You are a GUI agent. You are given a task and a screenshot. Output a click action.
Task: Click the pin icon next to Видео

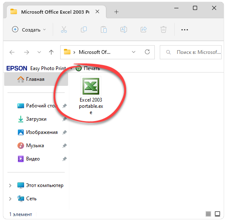point(65,159)
